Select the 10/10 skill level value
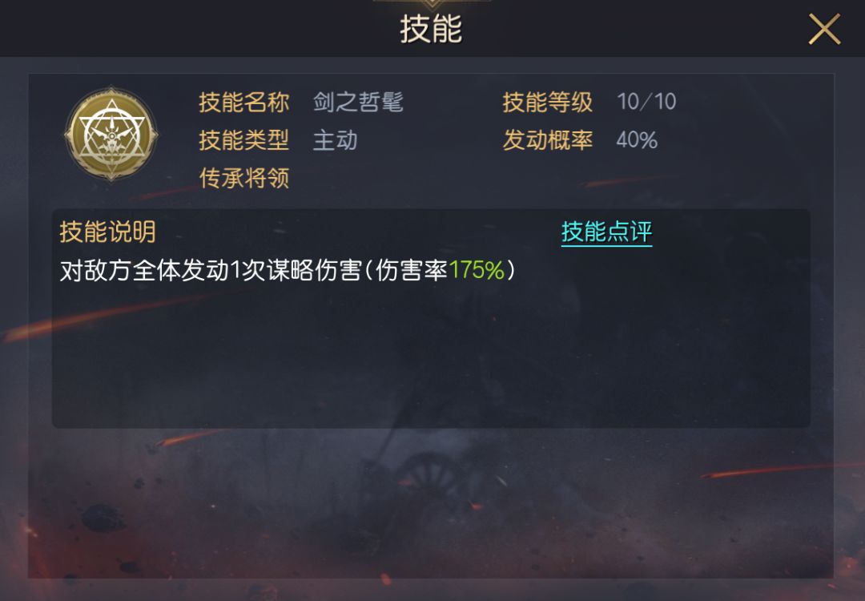 (646, 102)
